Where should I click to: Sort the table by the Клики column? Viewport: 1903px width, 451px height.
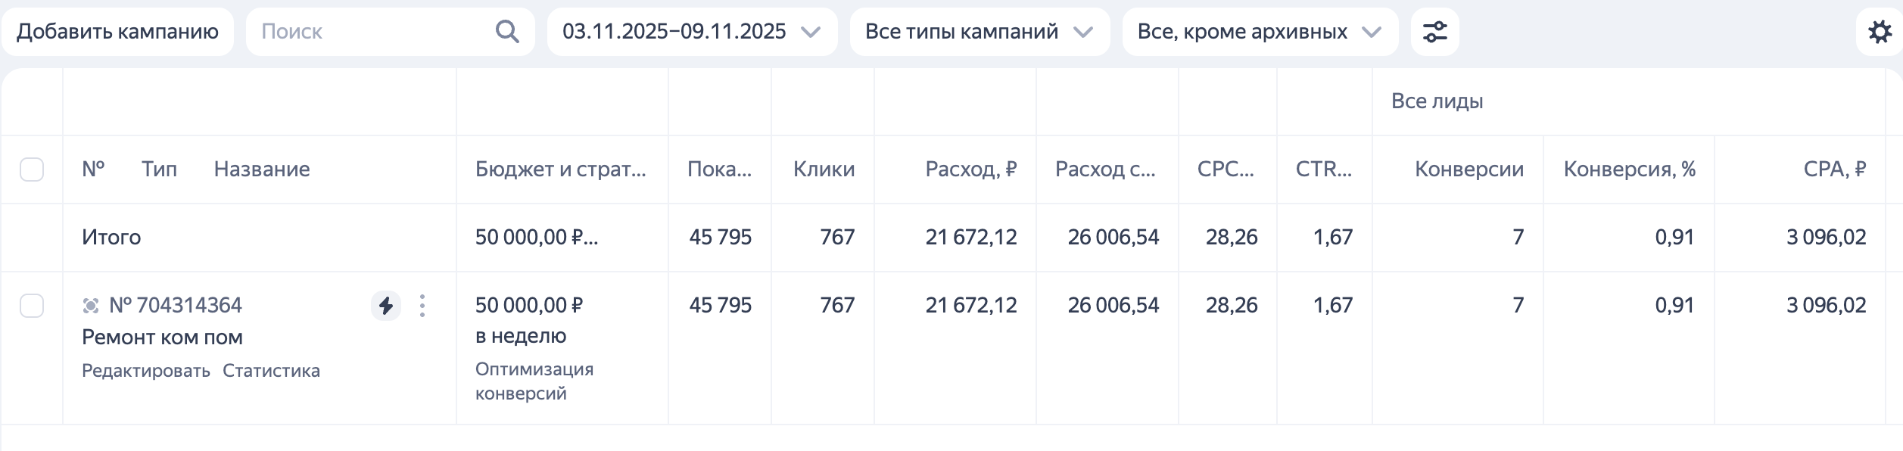pyautogui.click(x=824, y=170)
